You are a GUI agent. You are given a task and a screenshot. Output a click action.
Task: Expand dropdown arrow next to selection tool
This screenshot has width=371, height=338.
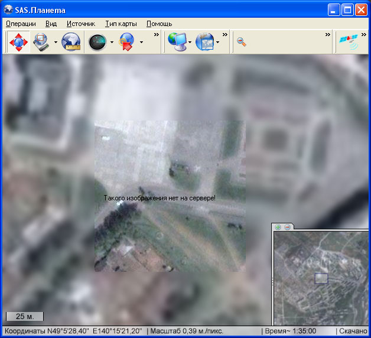pos(56,43)
